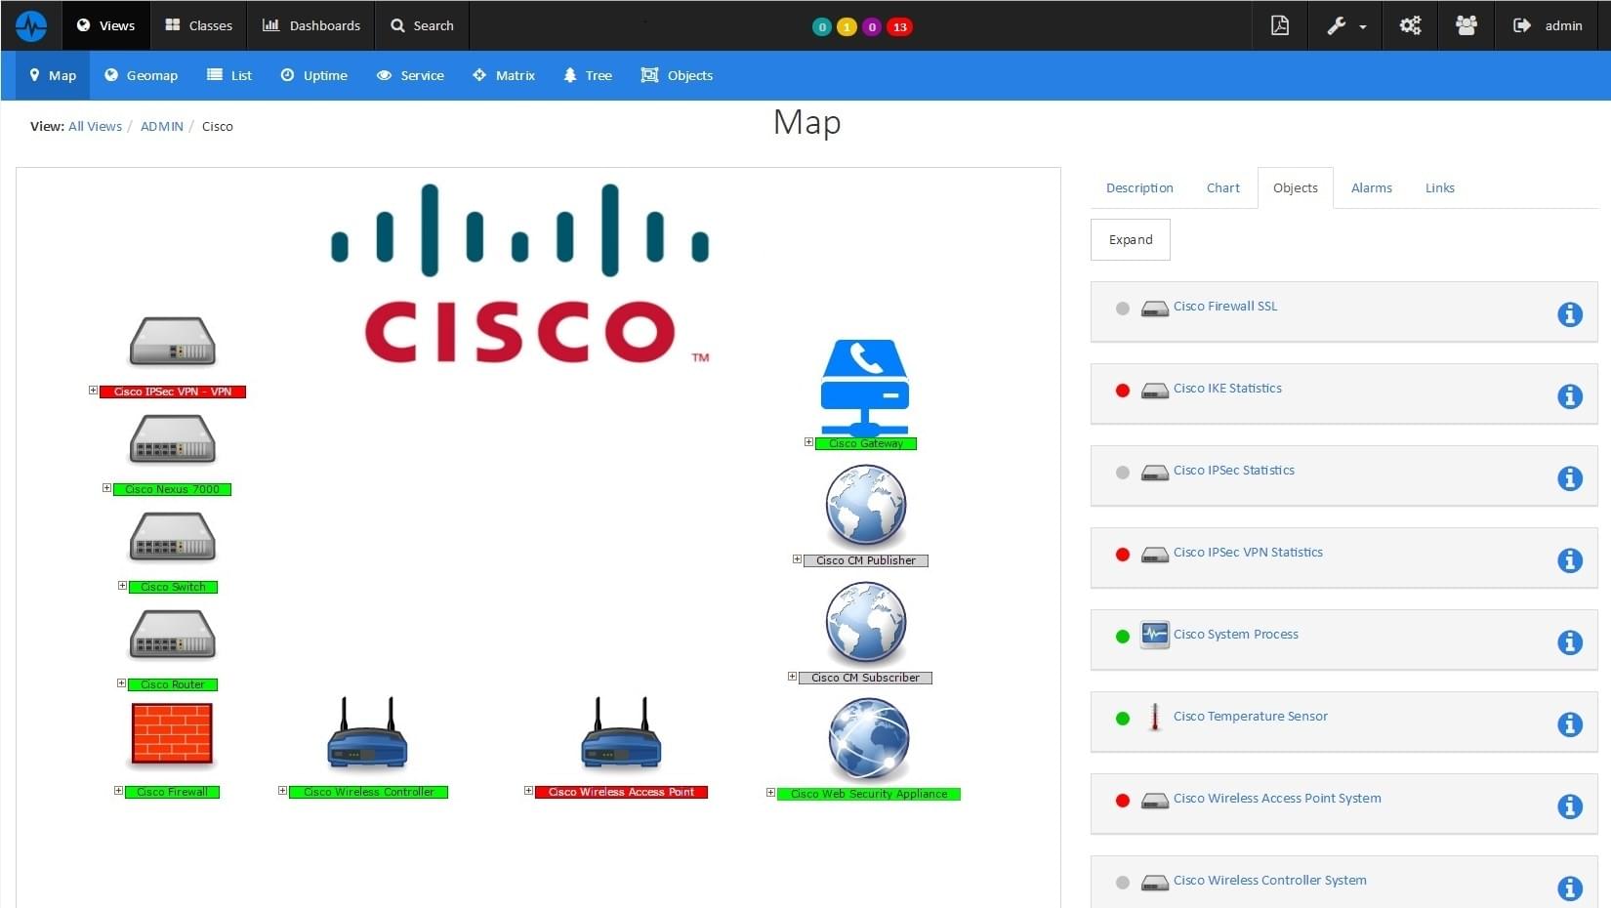Click the Cisco Router device icon
Viewport: 1611px width, 908px height.
click(x=173, y=635)
